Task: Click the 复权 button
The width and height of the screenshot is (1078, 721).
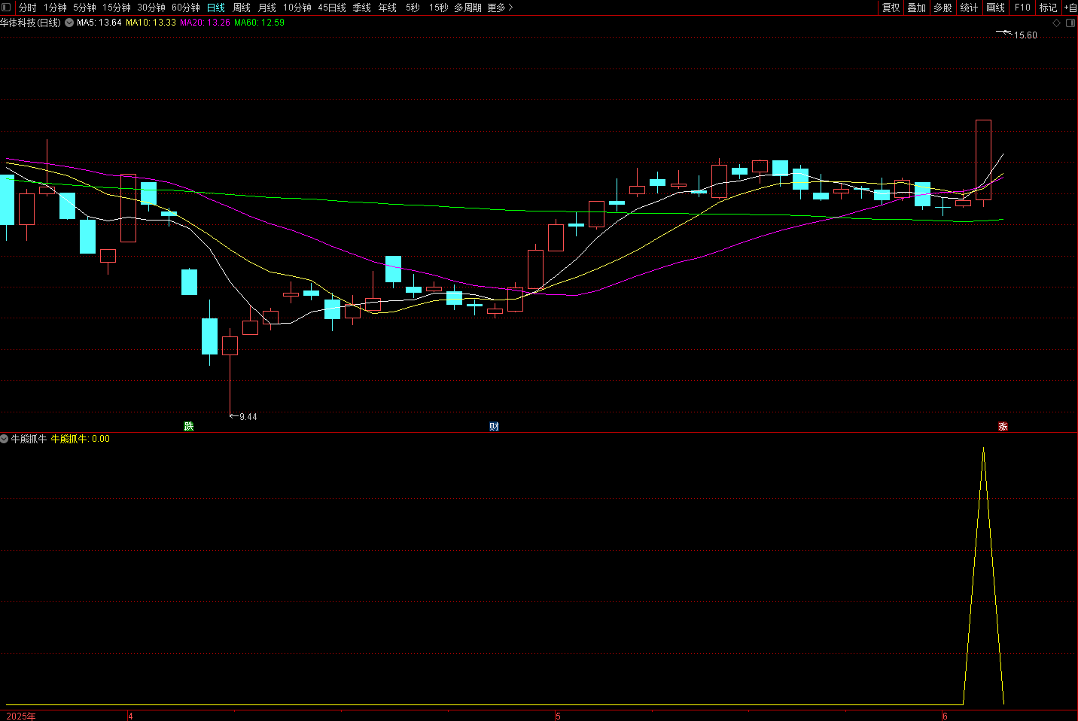Action: [891, 8]
